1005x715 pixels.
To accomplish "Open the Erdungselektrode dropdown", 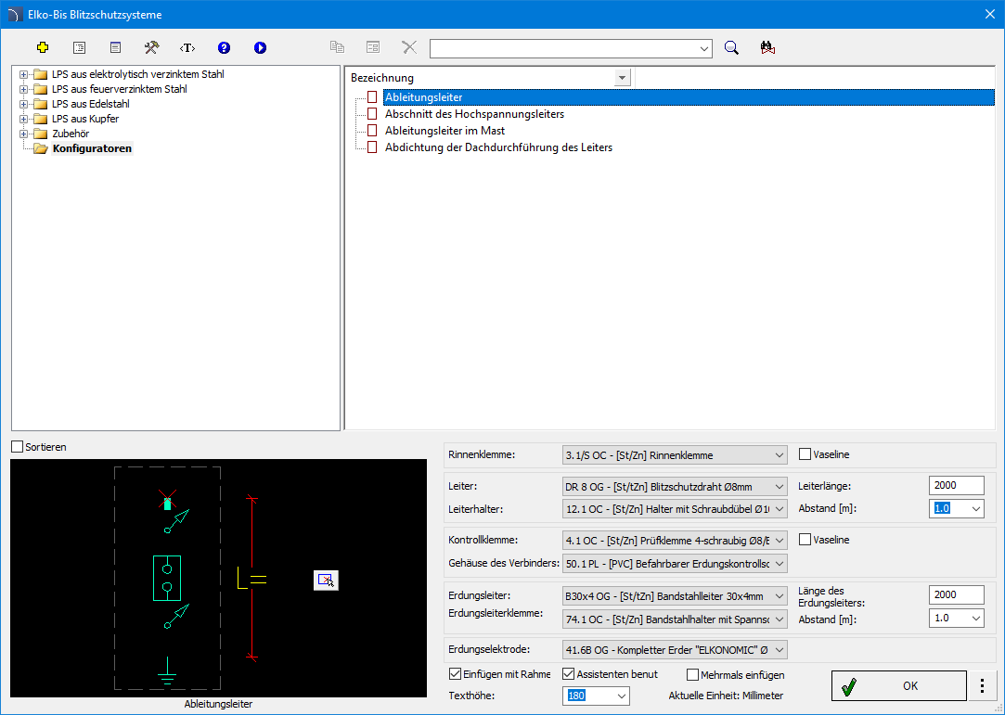I will tap(779, 650).
